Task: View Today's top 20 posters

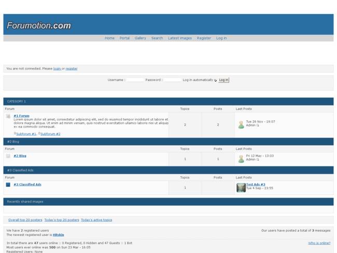Action: [61, 220]
